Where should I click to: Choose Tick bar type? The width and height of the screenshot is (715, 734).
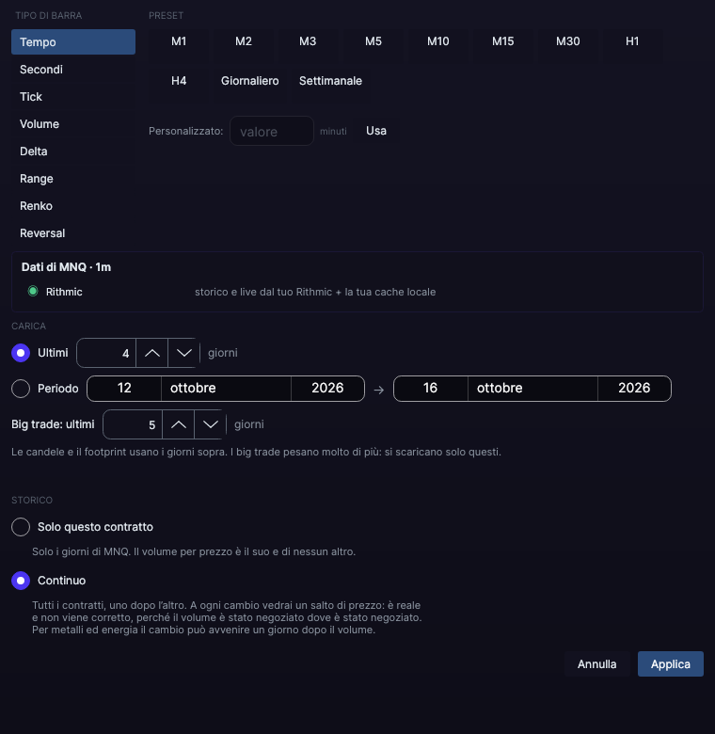click(x=73, y=96)
